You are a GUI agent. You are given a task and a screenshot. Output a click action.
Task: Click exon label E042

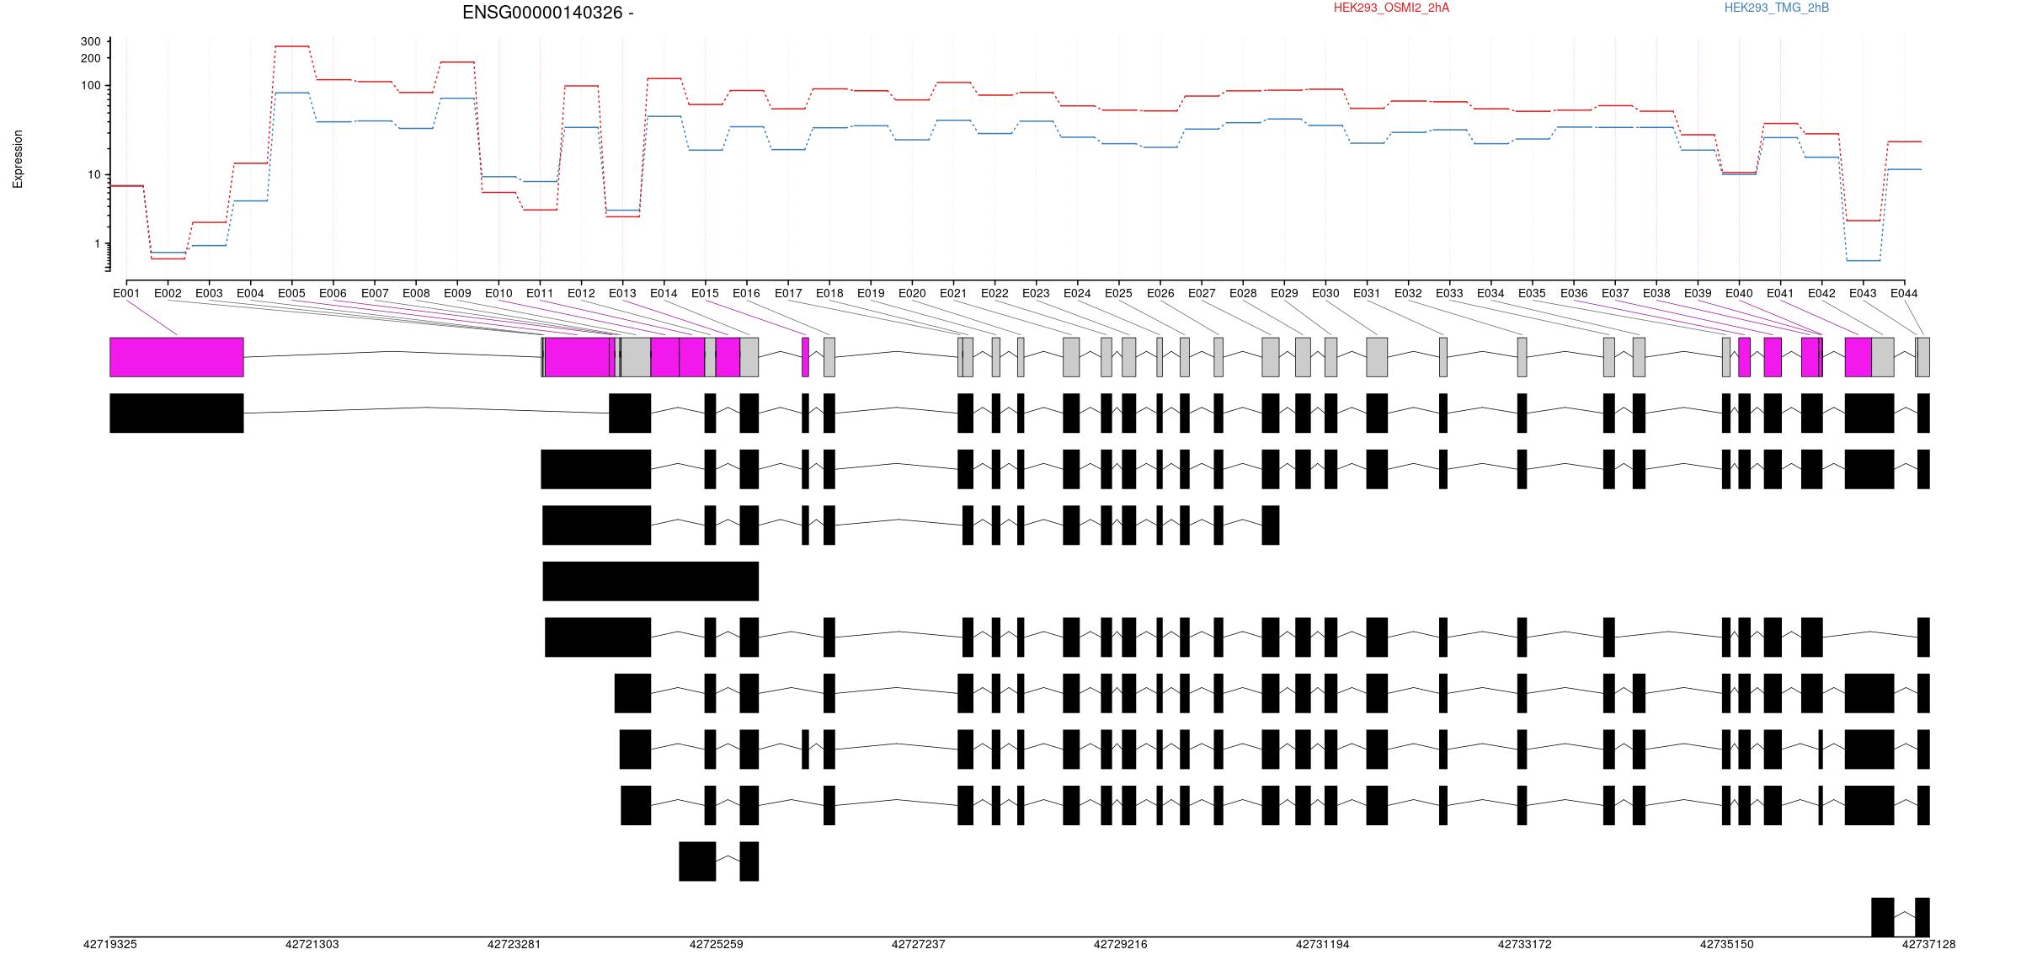pos(1821,293)
